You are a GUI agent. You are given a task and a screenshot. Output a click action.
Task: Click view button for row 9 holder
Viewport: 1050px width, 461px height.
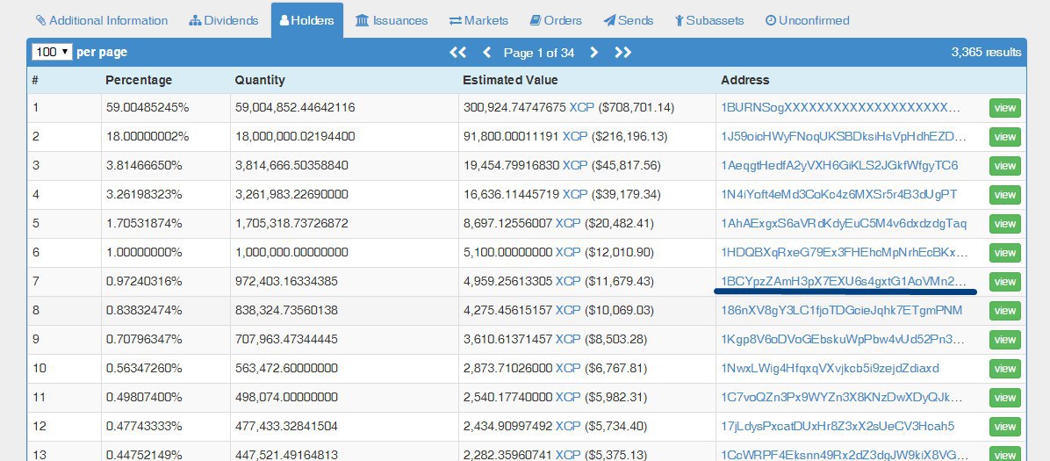[x=1004, y=340]
